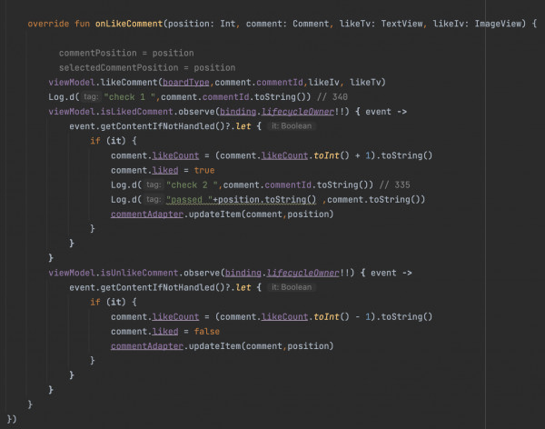Click the TextView parameter type
Image resolution: width=545 pixels, height=429 pixels.
[401, 24]
